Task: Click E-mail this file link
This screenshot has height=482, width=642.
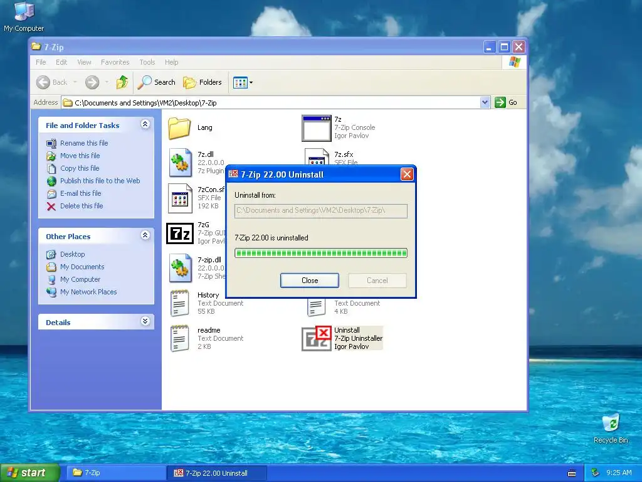Action: (x=81, y=193)
